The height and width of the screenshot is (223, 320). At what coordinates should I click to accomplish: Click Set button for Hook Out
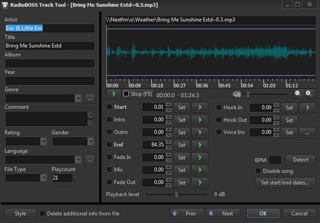pos(289,120)
